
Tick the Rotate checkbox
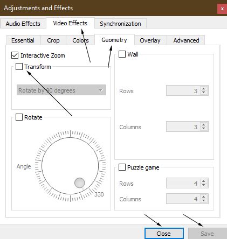point(19,117)
